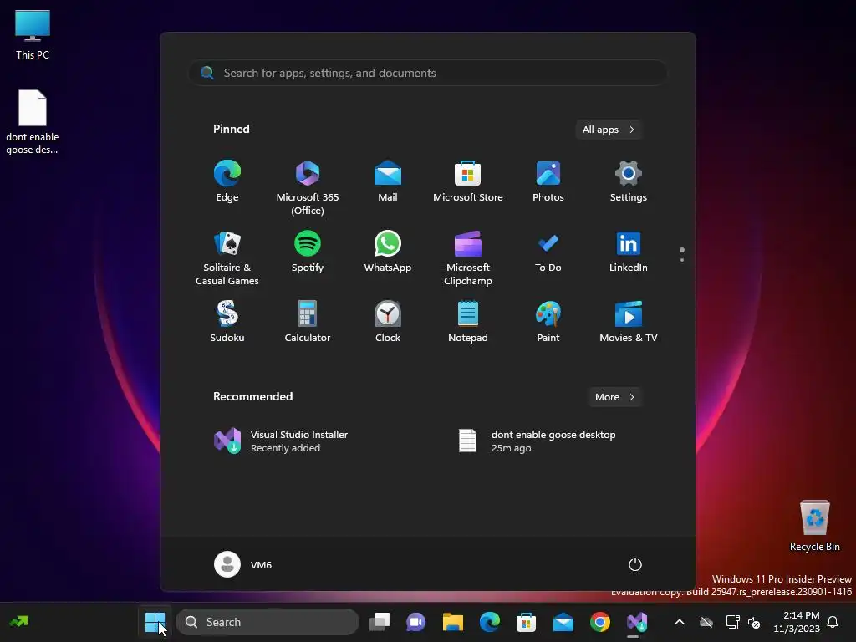Viewport: 856px width, 642px height.
Task: Show More recommended items
Action: tap(614, 397)
